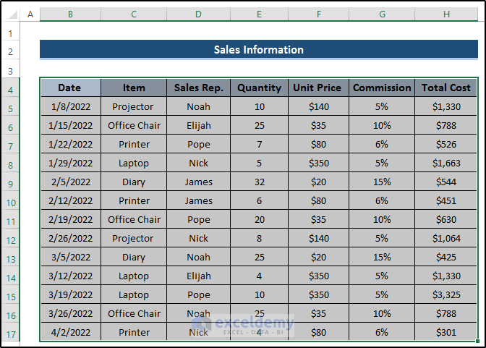Image resolution: width=486 pixels, height=348 pixels.
Task: Select column B header
Action: 70,14
